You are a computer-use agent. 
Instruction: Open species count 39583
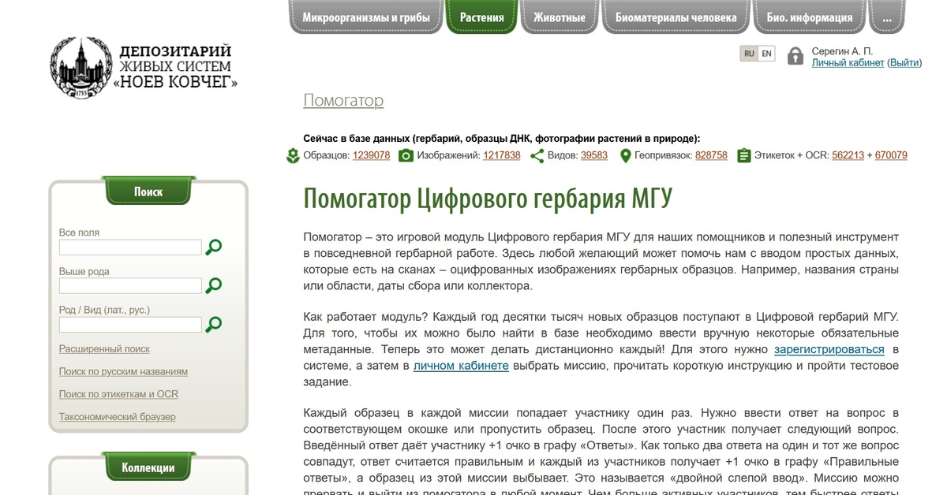pos(594,155)
